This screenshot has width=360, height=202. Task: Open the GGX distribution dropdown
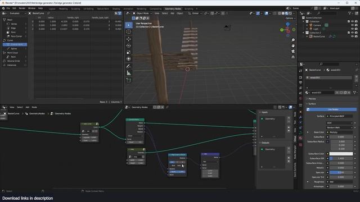tap(339, 123)
